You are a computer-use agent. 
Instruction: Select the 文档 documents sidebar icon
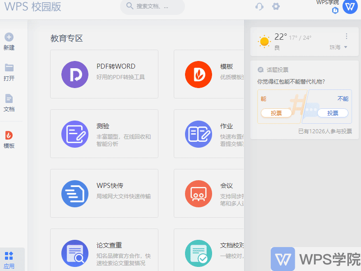click(9, 98)
